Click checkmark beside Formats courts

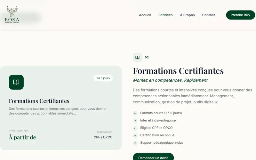pos(135,113)
